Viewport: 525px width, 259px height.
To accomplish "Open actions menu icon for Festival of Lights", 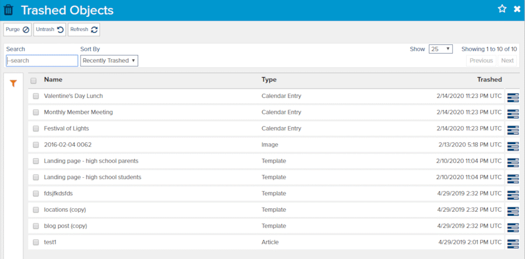I will (513, 130).
